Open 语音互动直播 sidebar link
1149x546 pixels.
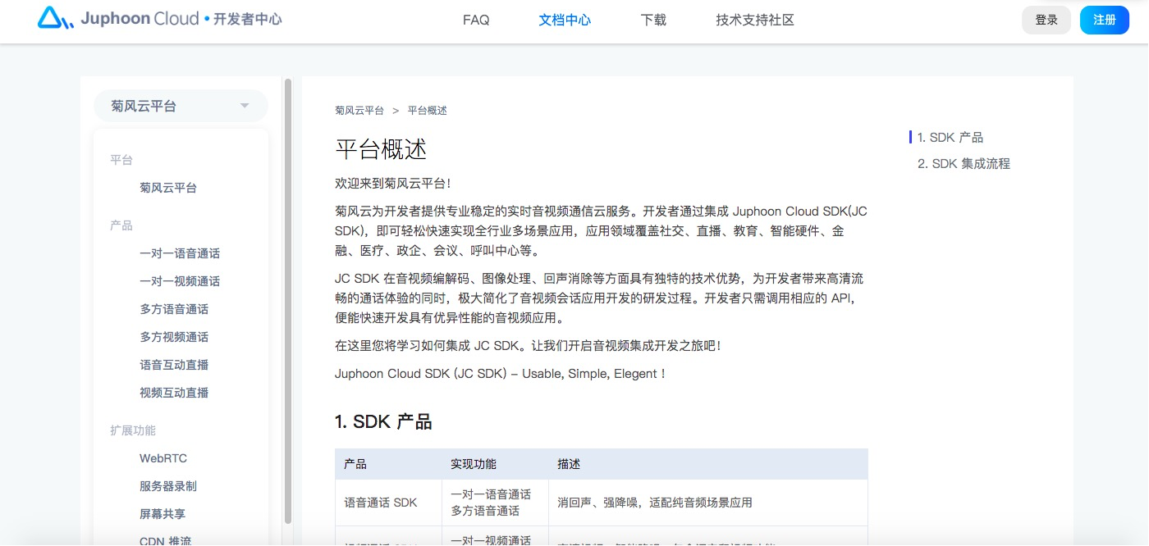174,365
